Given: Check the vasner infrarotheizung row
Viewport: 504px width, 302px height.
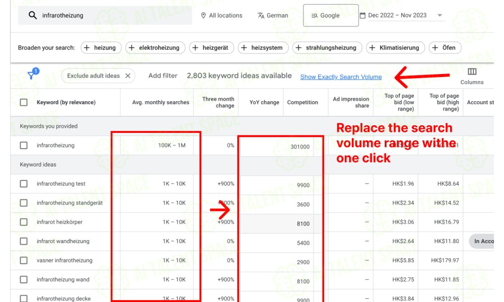Looking at the screenshot, I should pyautogui.click(x=24, y=260).
